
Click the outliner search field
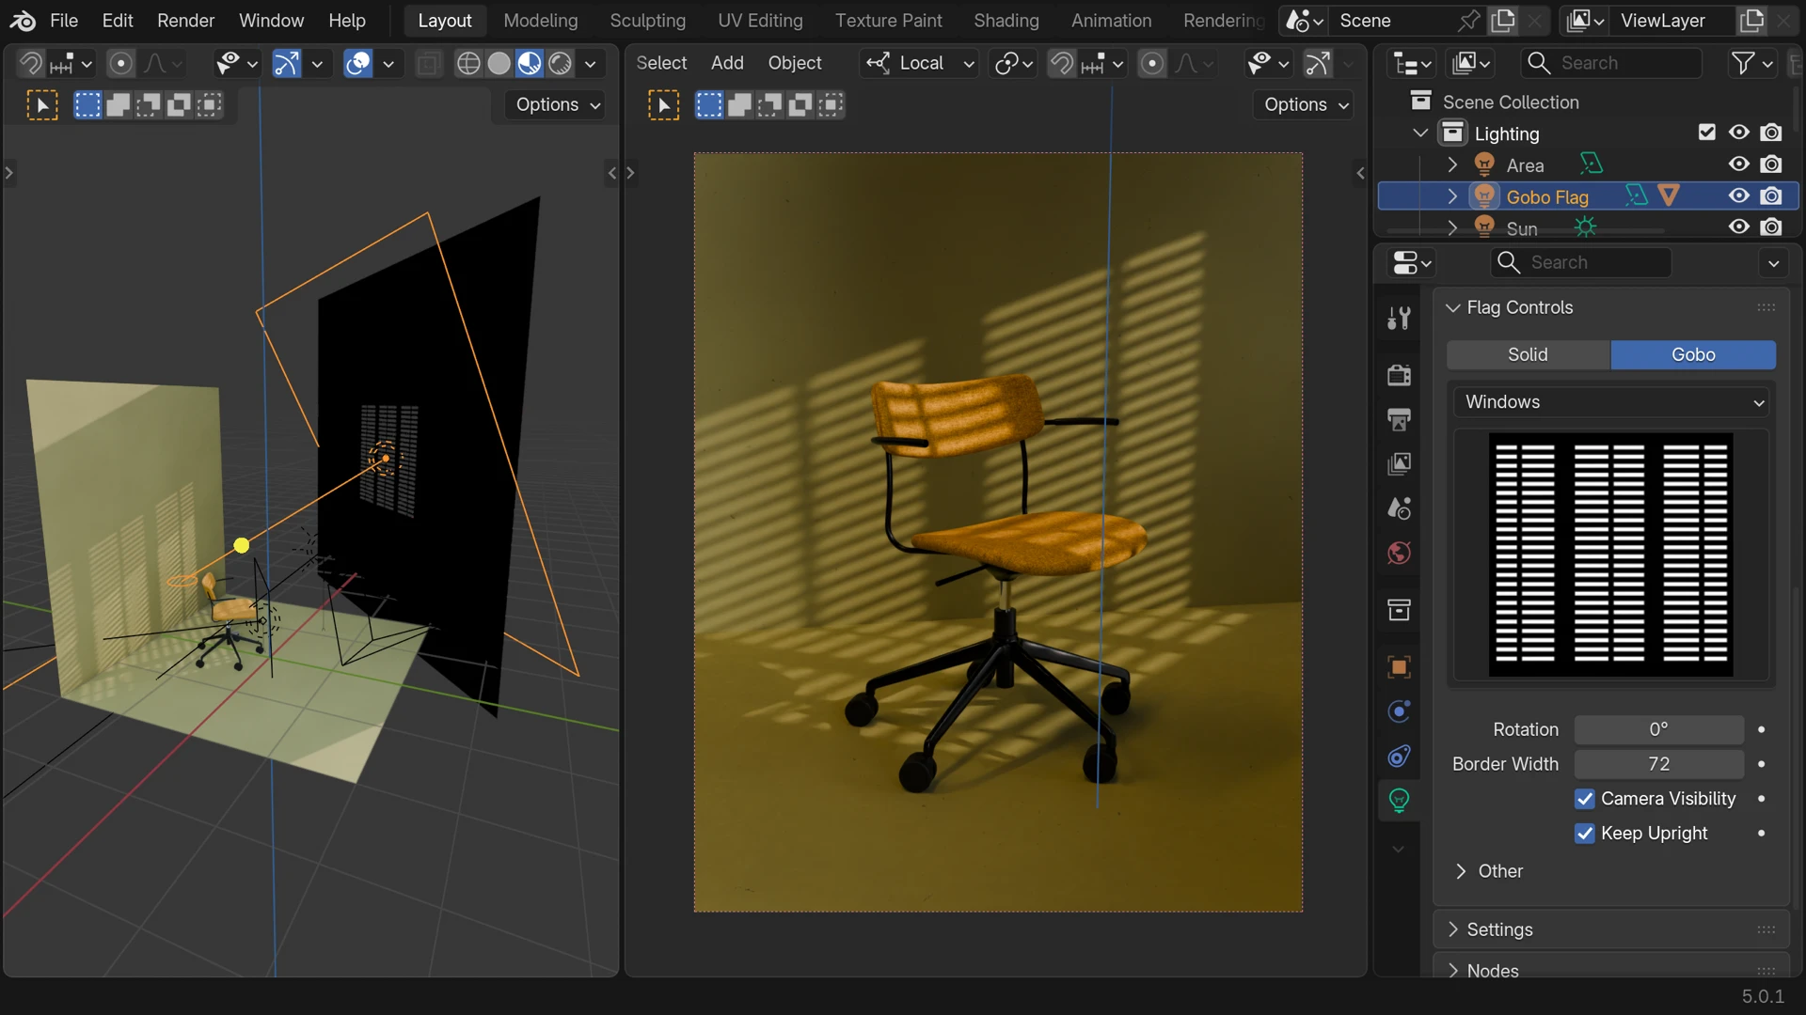(1610, 63)
